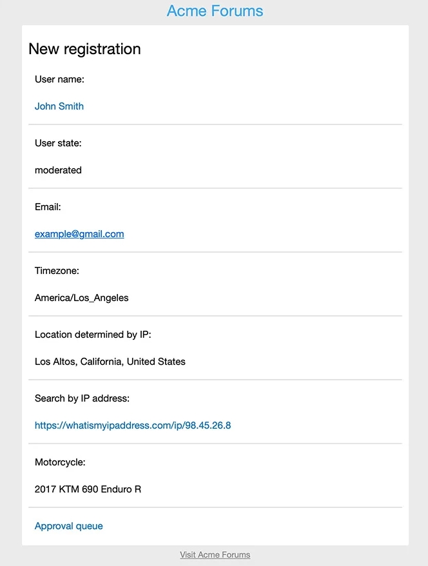Click the 'Search by IP address:' label
The height and width of the screenshot is (566, 428).
(83, 398)
